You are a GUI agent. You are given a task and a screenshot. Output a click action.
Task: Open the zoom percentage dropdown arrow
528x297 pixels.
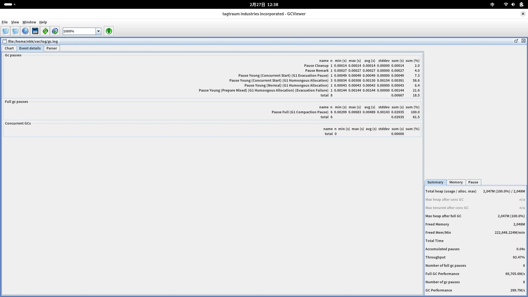98,31
